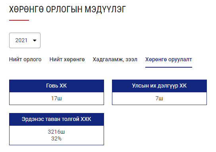Image resolution: width=216 pixels, height=152 pixels.
Task: Click the ХӨРӨНГӨ ОРЛОГЫН МЭДҮҮЛЭГ heading
Action: tap(67, 10)
